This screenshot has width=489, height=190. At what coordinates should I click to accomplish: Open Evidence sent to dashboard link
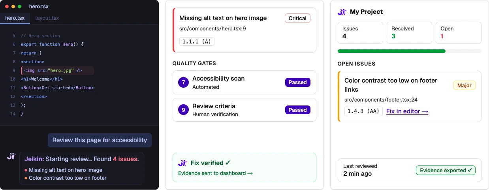[215, 173]
